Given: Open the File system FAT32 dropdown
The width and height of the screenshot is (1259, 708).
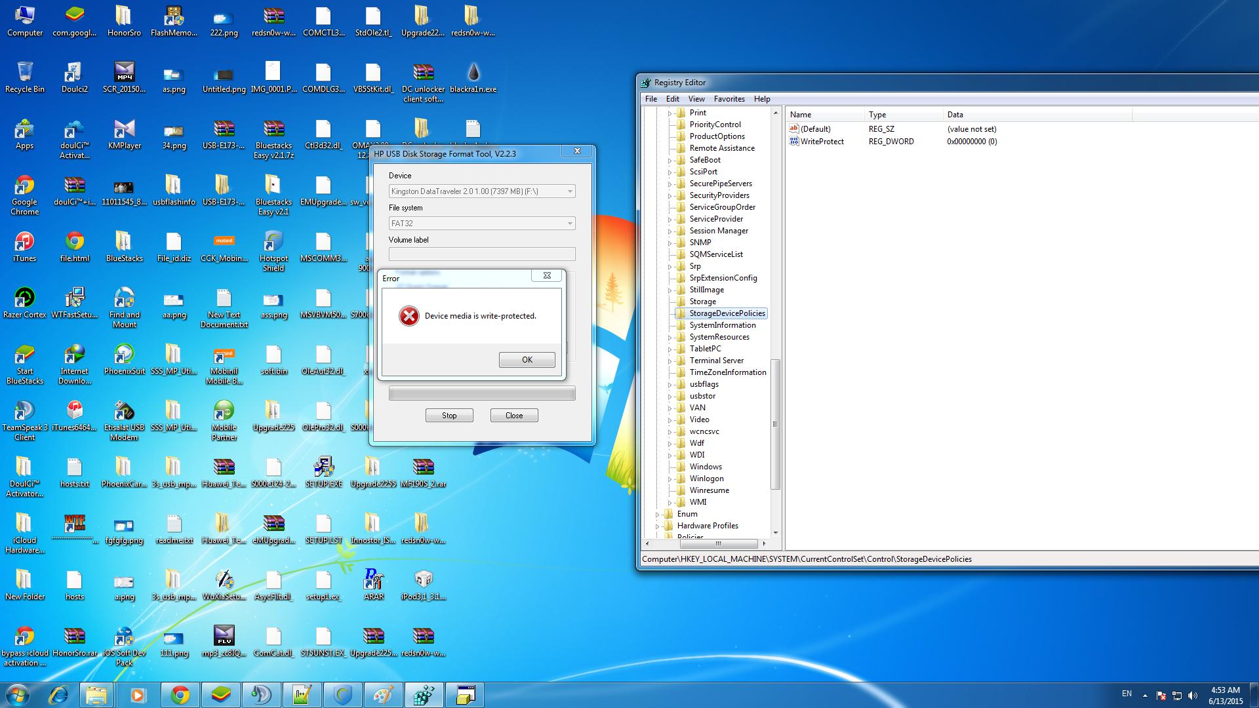Looking at the screenshot, I should tap(482, 224).
